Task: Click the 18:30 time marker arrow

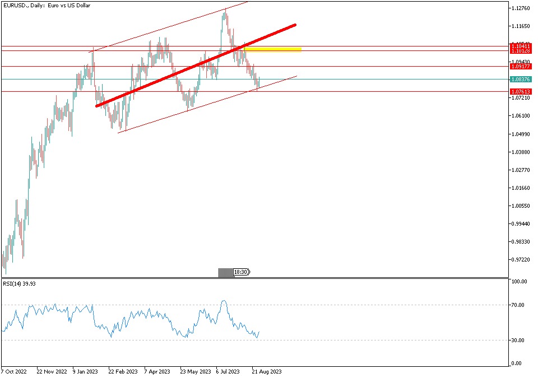Action: [241, 272]
